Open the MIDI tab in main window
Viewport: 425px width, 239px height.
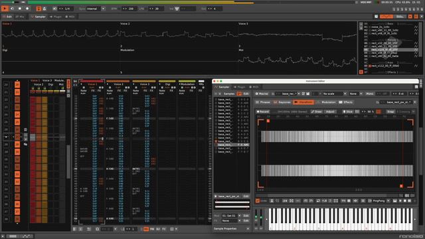pos(70,17)
